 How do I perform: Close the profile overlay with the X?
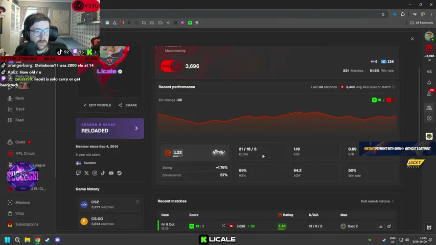point(412,39)
